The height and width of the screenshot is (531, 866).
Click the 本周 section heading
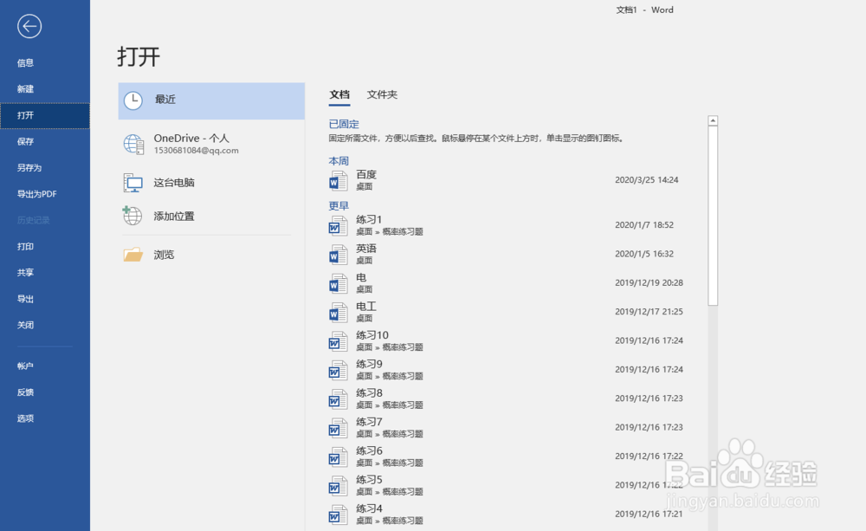[x=339, y=161]
